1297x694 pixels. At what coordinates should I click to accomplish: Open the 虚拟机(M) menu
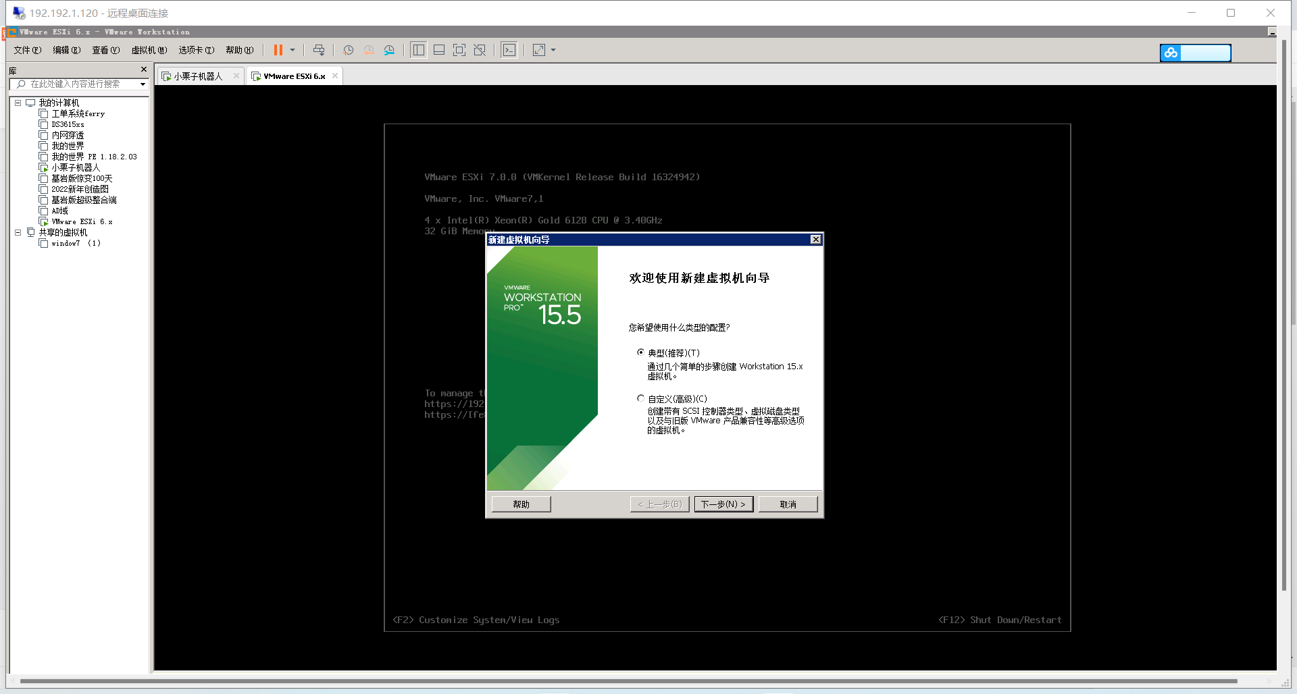[x=149, y=50]
